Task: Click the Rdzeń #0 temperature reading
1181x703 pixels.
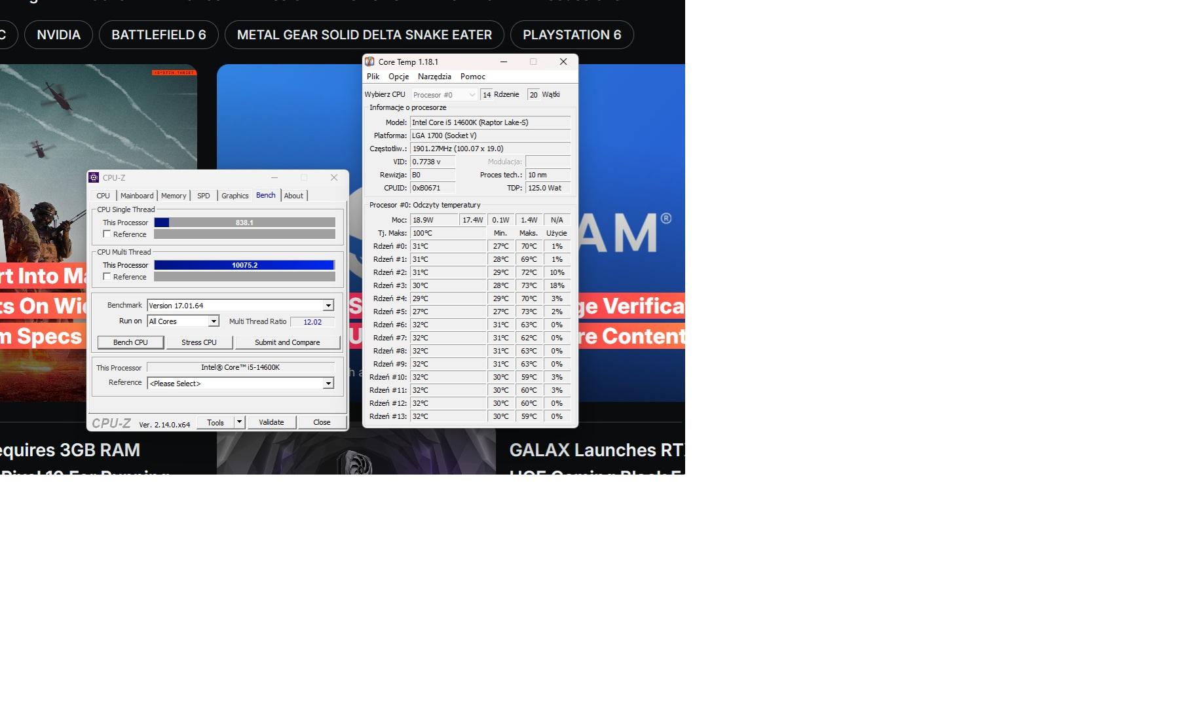Action: pos(448,246)
